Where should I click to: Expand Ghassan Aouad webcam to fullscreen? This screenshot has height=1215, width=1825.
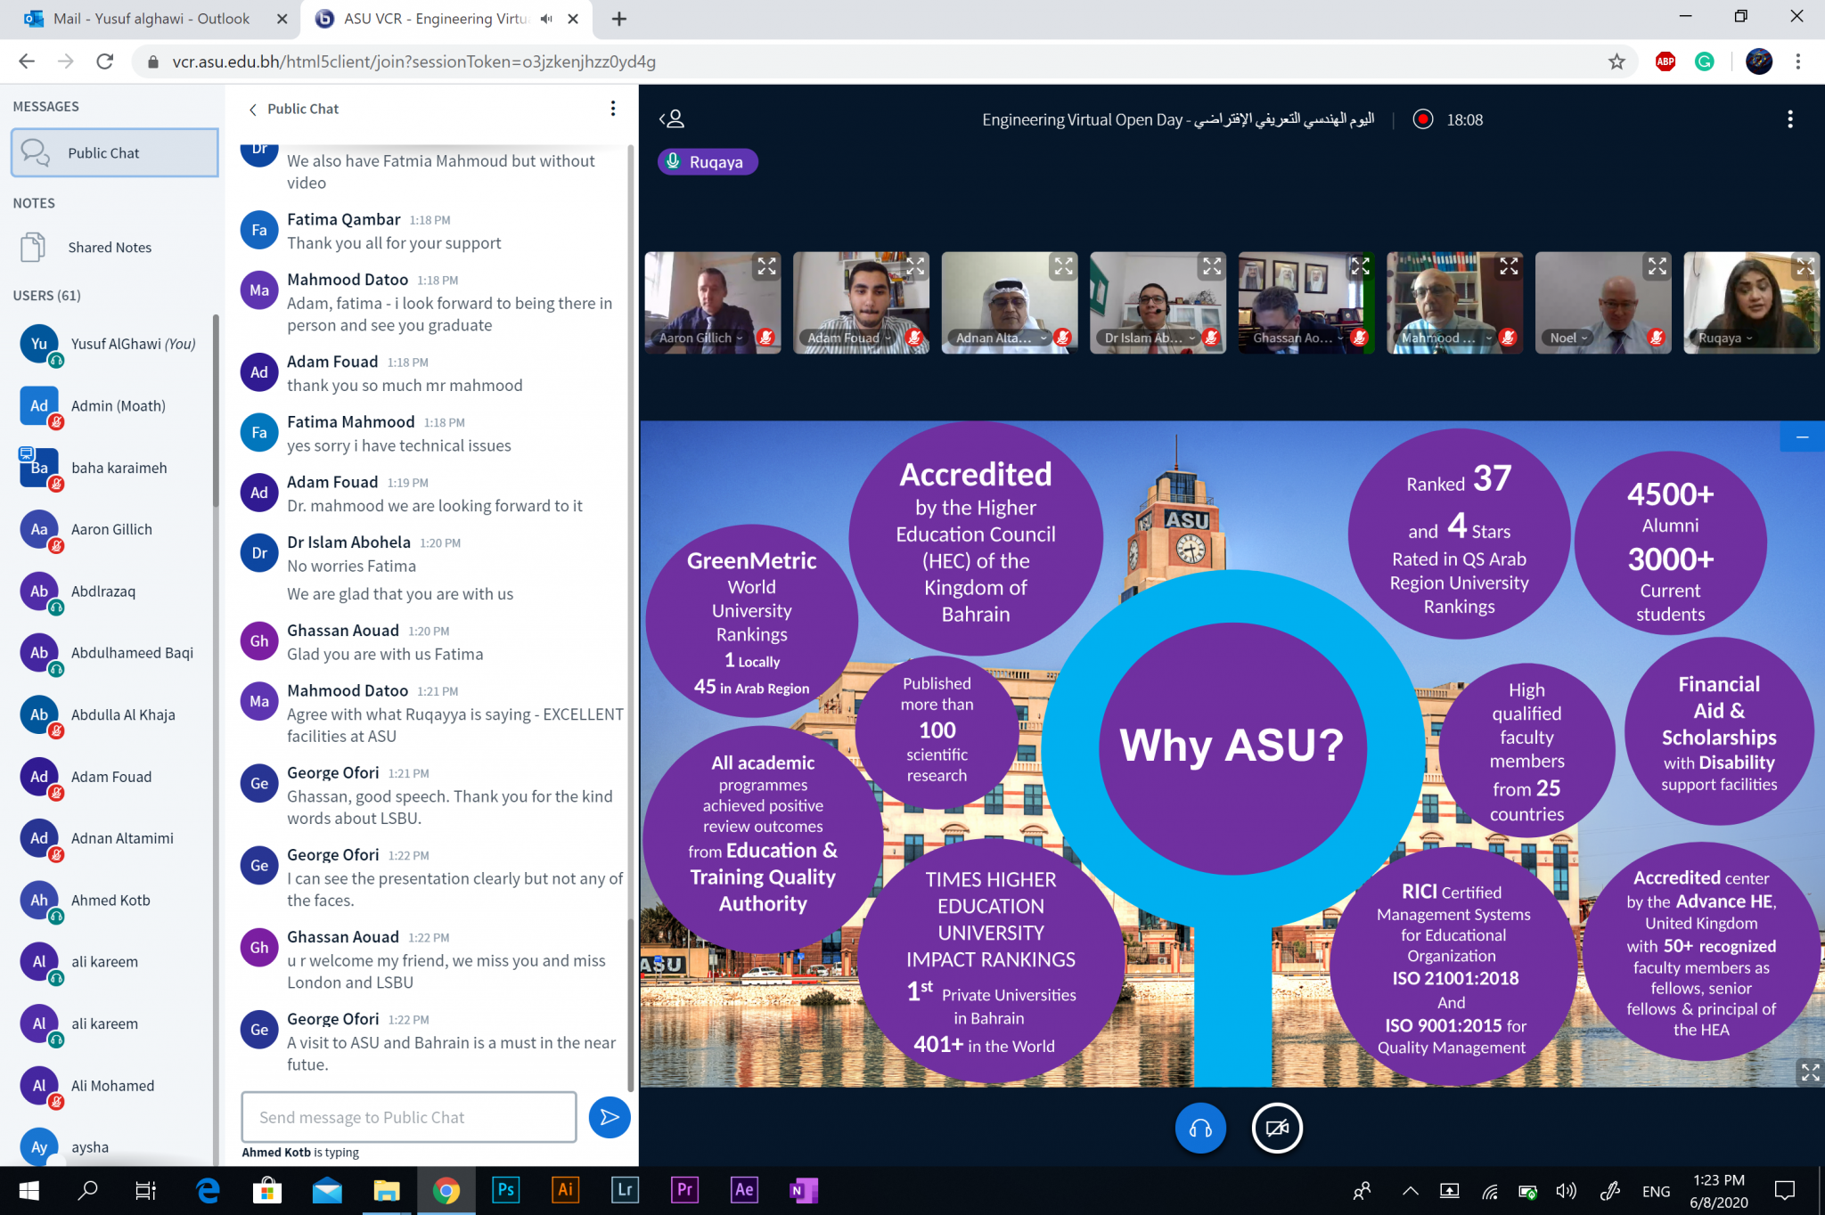pyautogui.click(x=1360, y=266)
